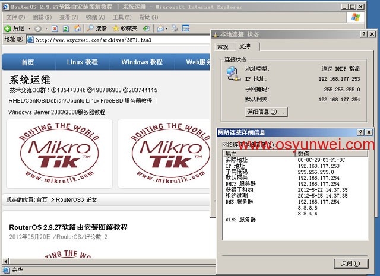The height and width of the screenshot is (276, 380).
Task: Click help ? button of 本地连接 状态 dialog
Action: (x=364, y=34)
